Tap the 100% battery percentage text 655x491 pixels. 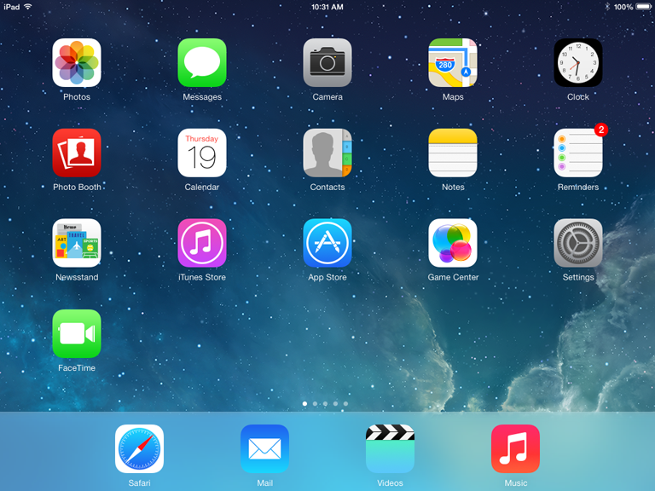tap(623, 7)
